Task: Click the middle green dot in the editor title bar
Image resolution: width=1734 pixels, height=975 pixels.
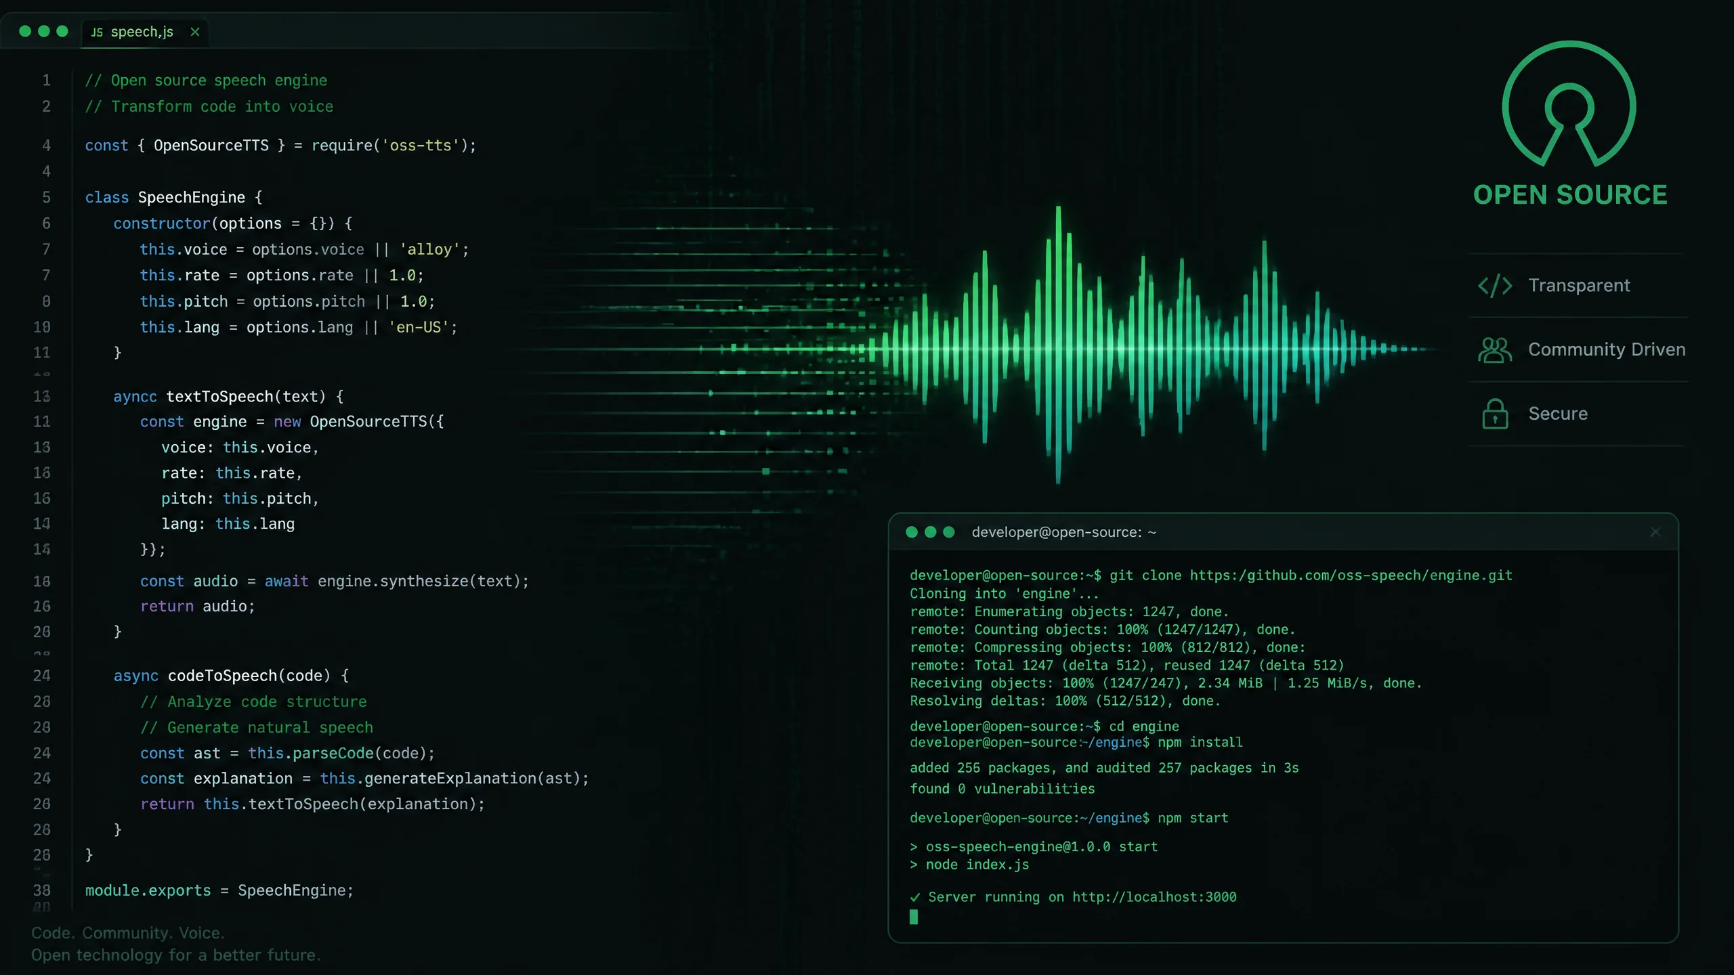Action: (44, 31)
